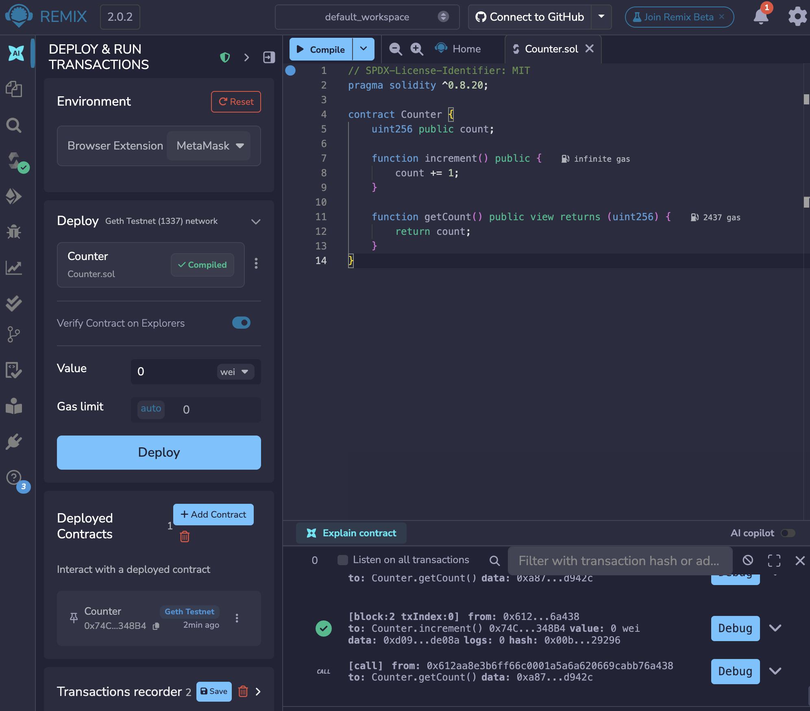The width and height of the screenshot is (810, 711).
Task: Collapse the Deploy section chevron
Action: 256,221
